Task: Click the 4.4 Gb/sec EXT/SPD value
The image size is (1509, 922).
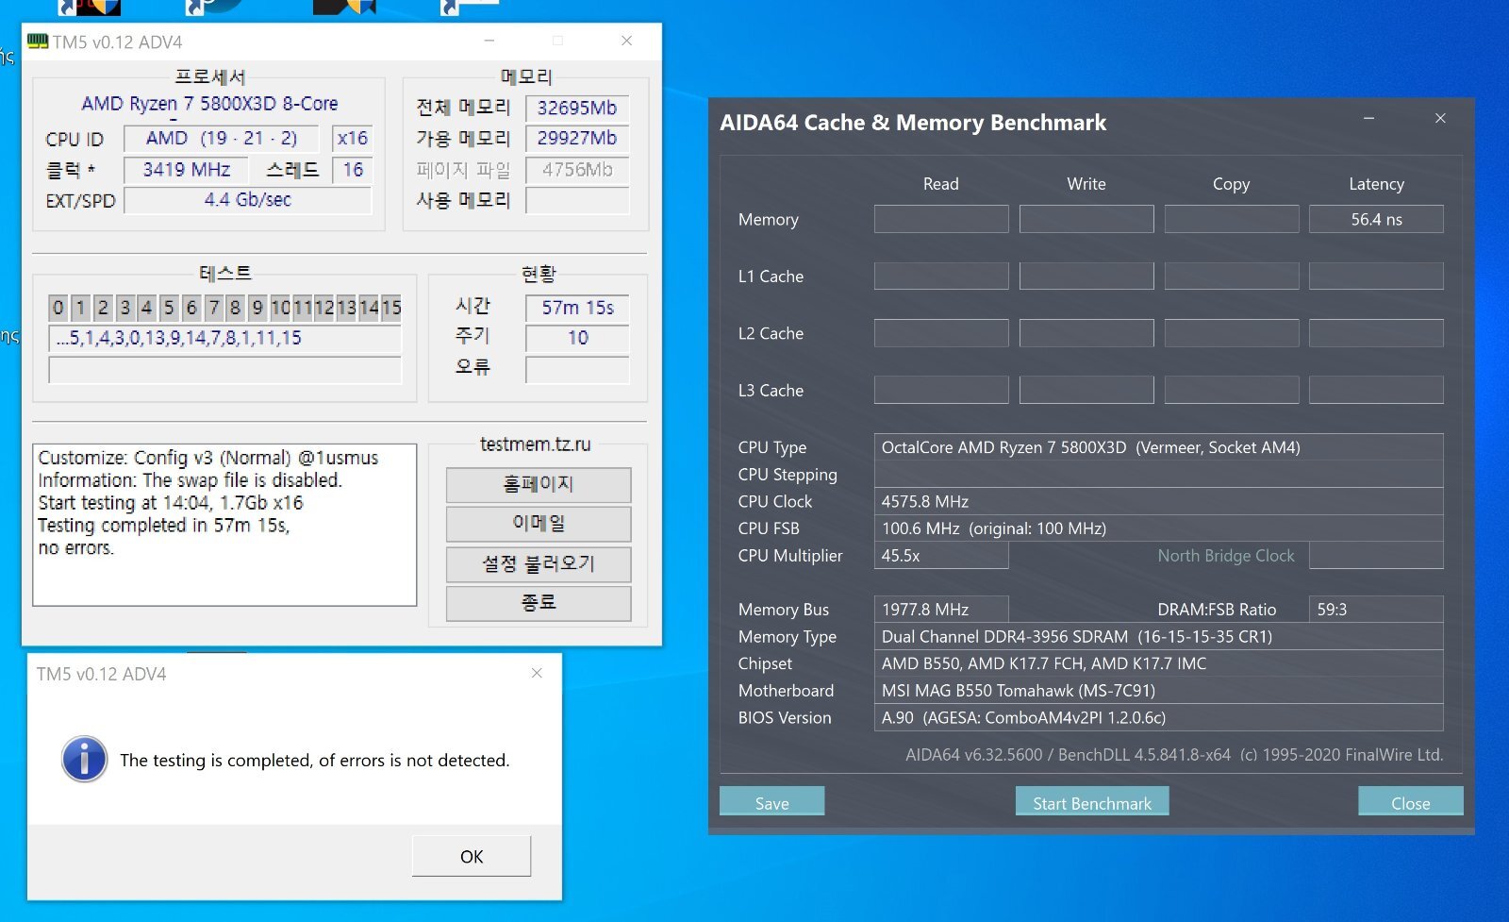Action: pyautogui.click(x=247, y=200)
